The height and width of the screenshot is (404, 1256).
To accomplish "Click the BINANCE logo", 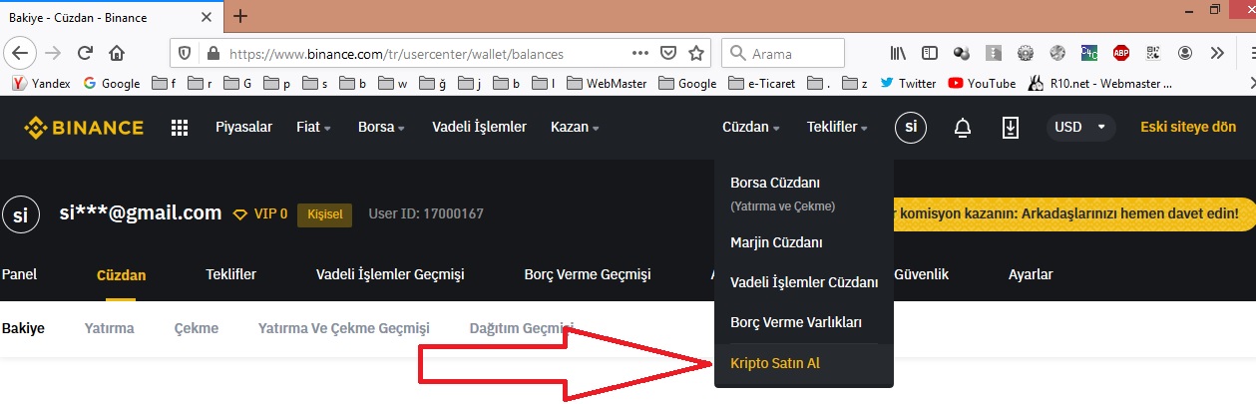I will coord(84,127).
